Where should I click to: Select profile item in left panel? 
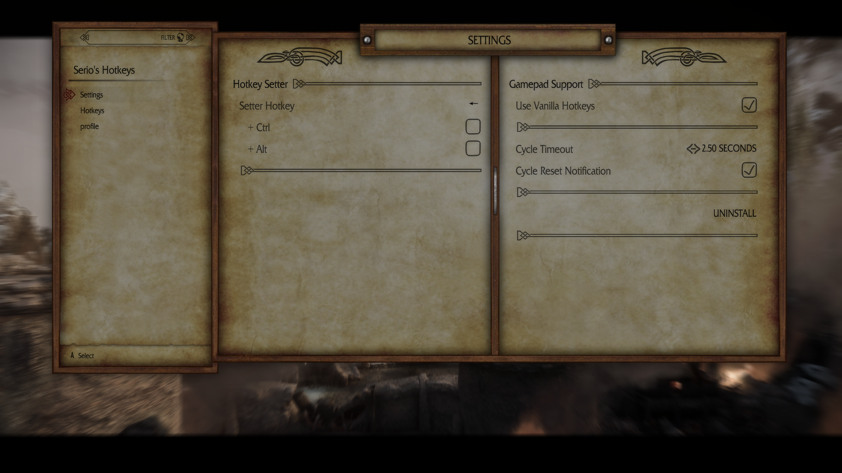[x=89, y=126]
